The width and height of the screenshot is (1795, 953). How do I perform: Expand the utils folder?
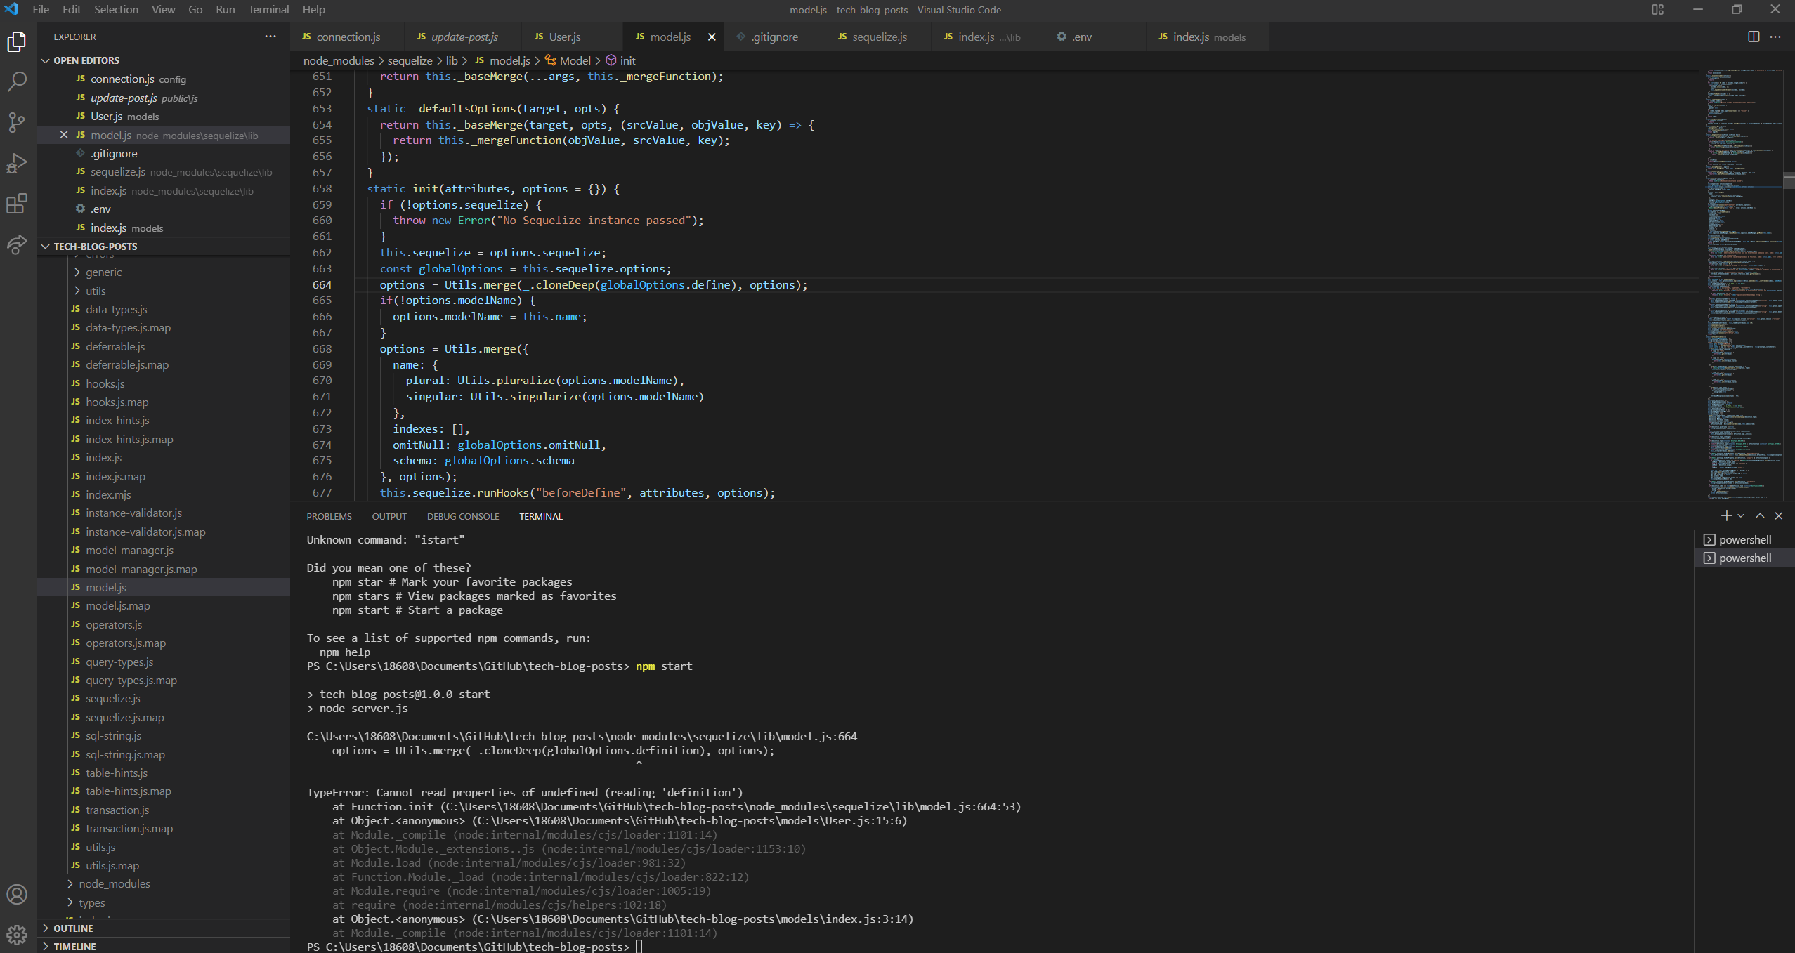(96, 291)
